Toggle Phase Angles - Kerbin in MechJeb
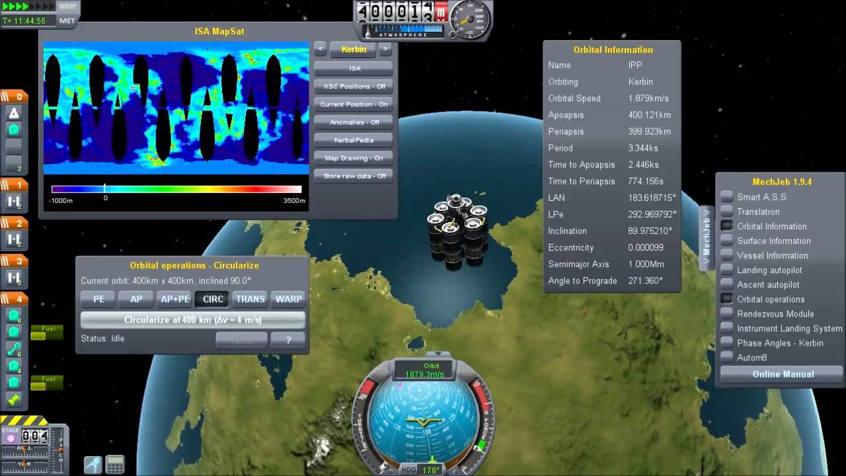This screenshot has width=846, height=476. tap(772, 342)
